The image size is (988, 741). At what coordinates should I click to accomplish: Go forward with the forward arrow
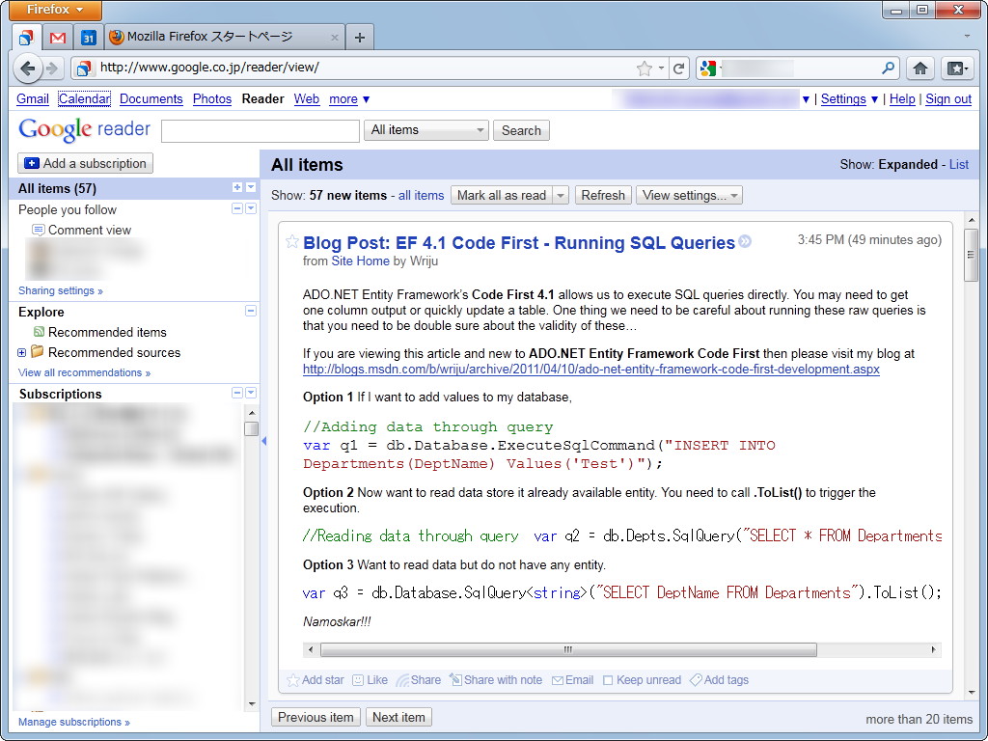click(52, 69)
